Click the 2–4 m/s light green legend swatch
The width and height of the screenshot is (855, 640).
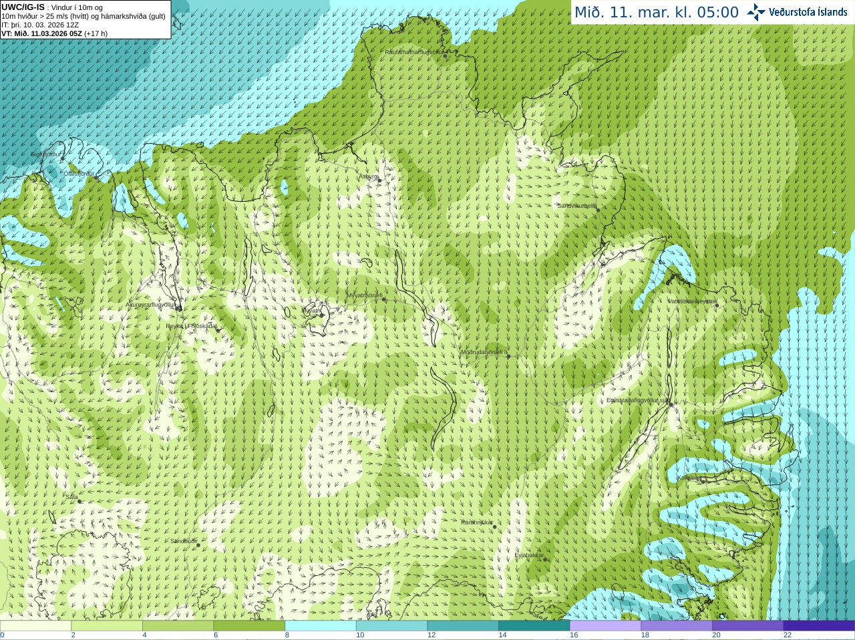(107, 625)
